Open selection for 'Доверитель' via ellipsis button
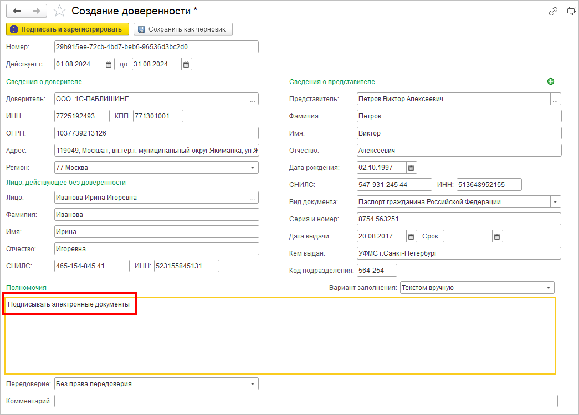 tap(253, 99)
